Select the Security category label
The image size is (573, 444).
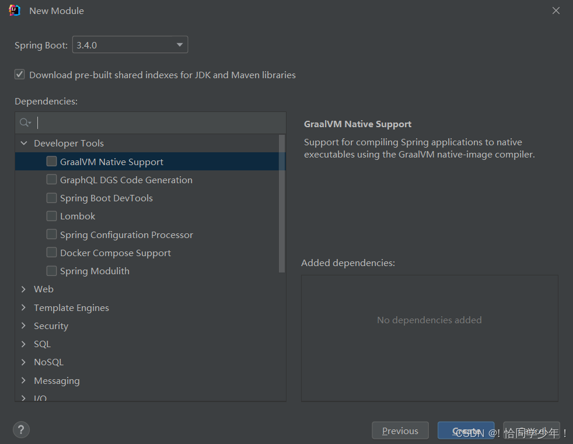pyautogui.click(x=51, y=326)
